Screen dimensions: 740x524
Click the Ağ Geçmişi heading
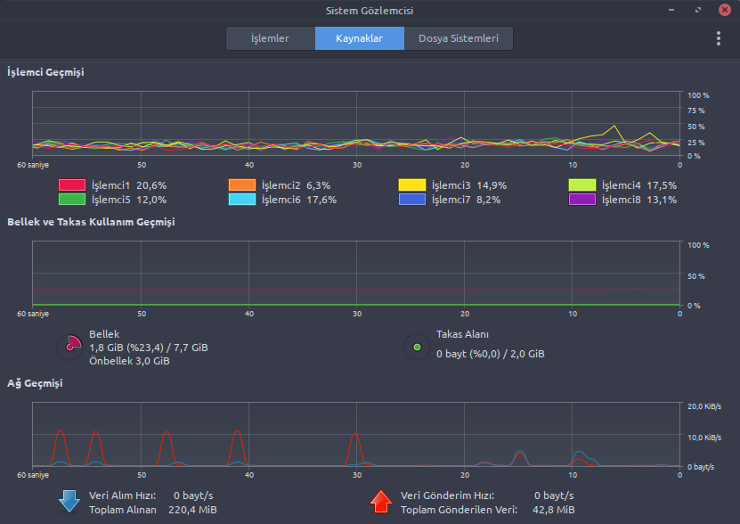click(x=35, y=383)
